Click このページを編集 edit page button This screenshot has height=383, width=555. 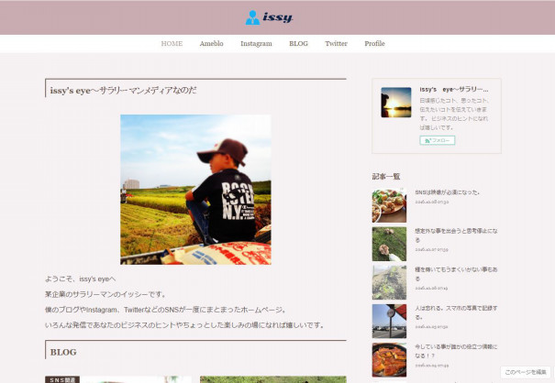click(526, 372)
